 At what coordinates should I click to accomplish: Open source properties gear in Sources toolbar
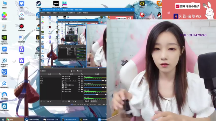tap(69, 101)
